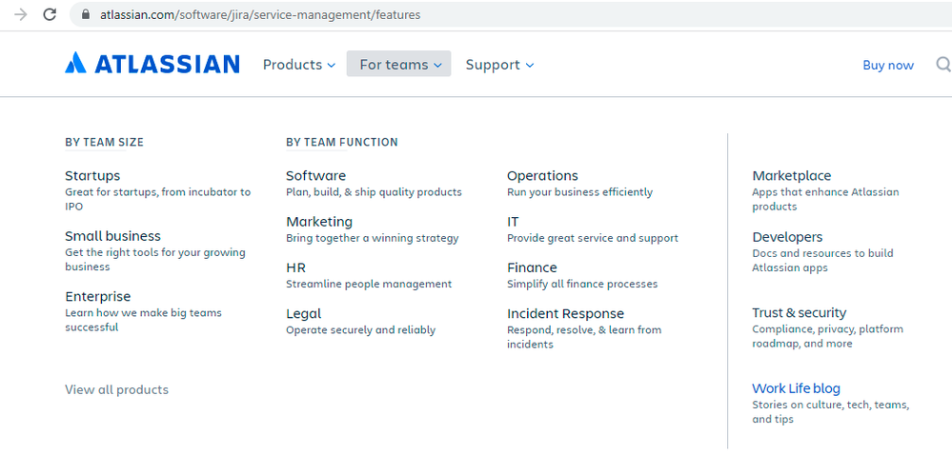This screenshot has height=475, width=952.
Task: Open Incident Response link
Action: click(565, 313)
